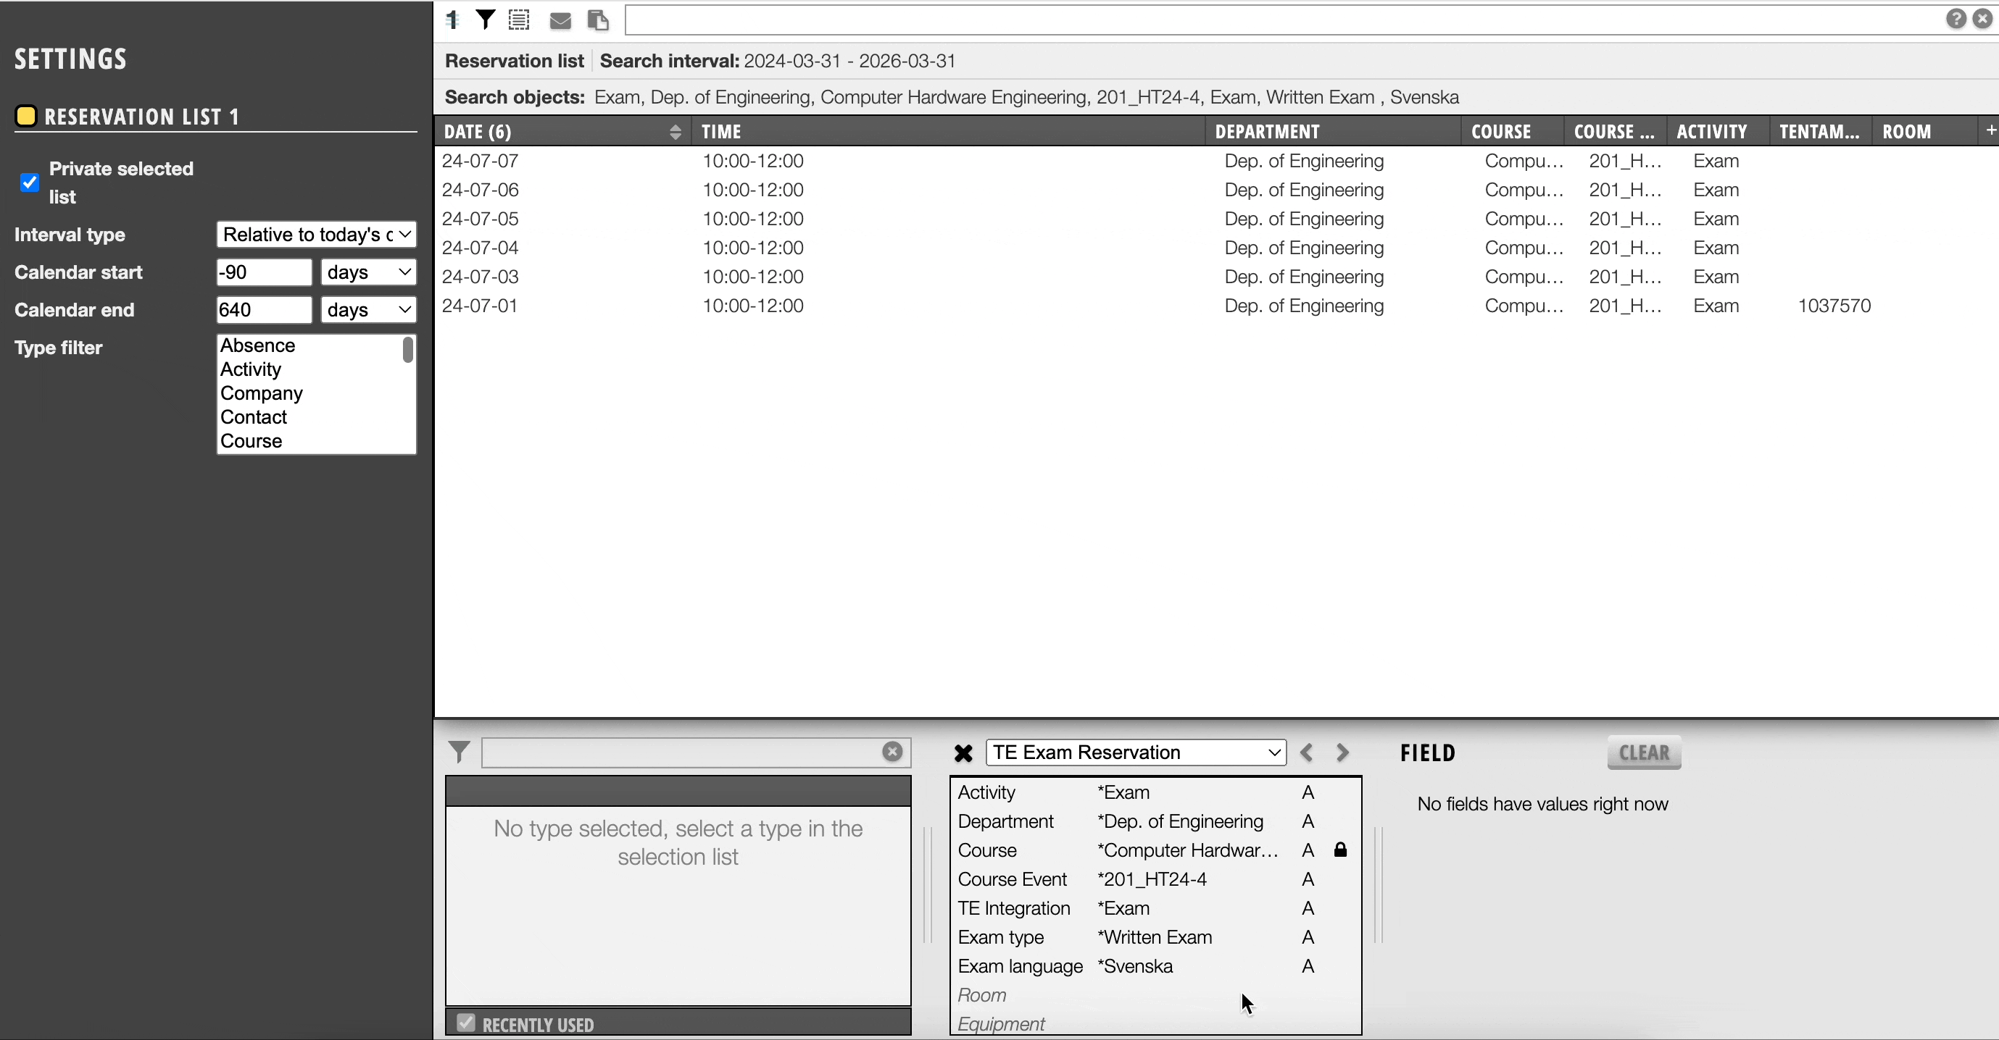The width and height of the screenshot is (1999, 1040).
Task: Click the bottom filter search input field
Action: (683, 752)
